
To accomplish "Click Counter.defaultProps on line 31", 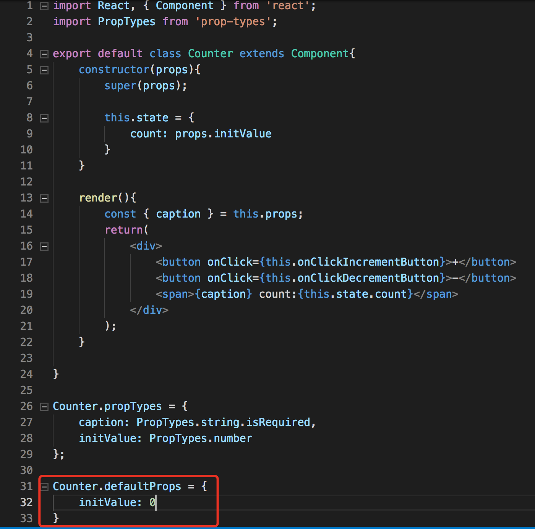I will (117, 486).
